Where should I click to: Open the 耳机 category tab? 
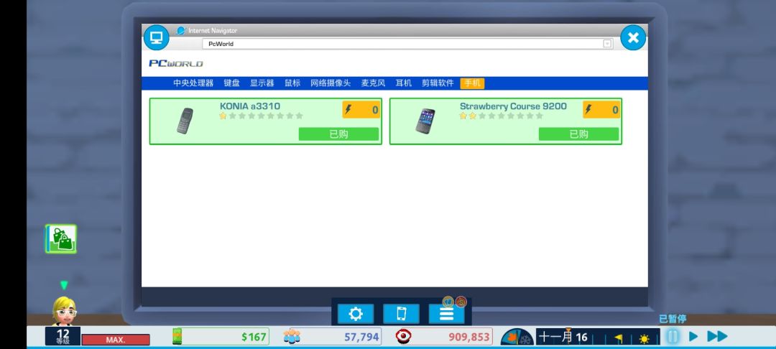tap(403, 83)
